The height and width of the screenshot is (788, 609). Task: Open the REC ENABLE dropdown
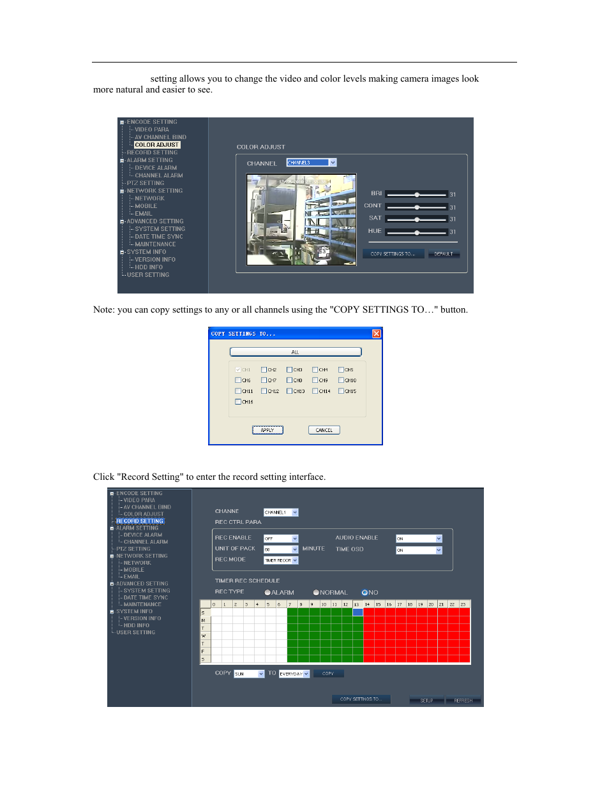pyautogui.click(x=281, y=539)
